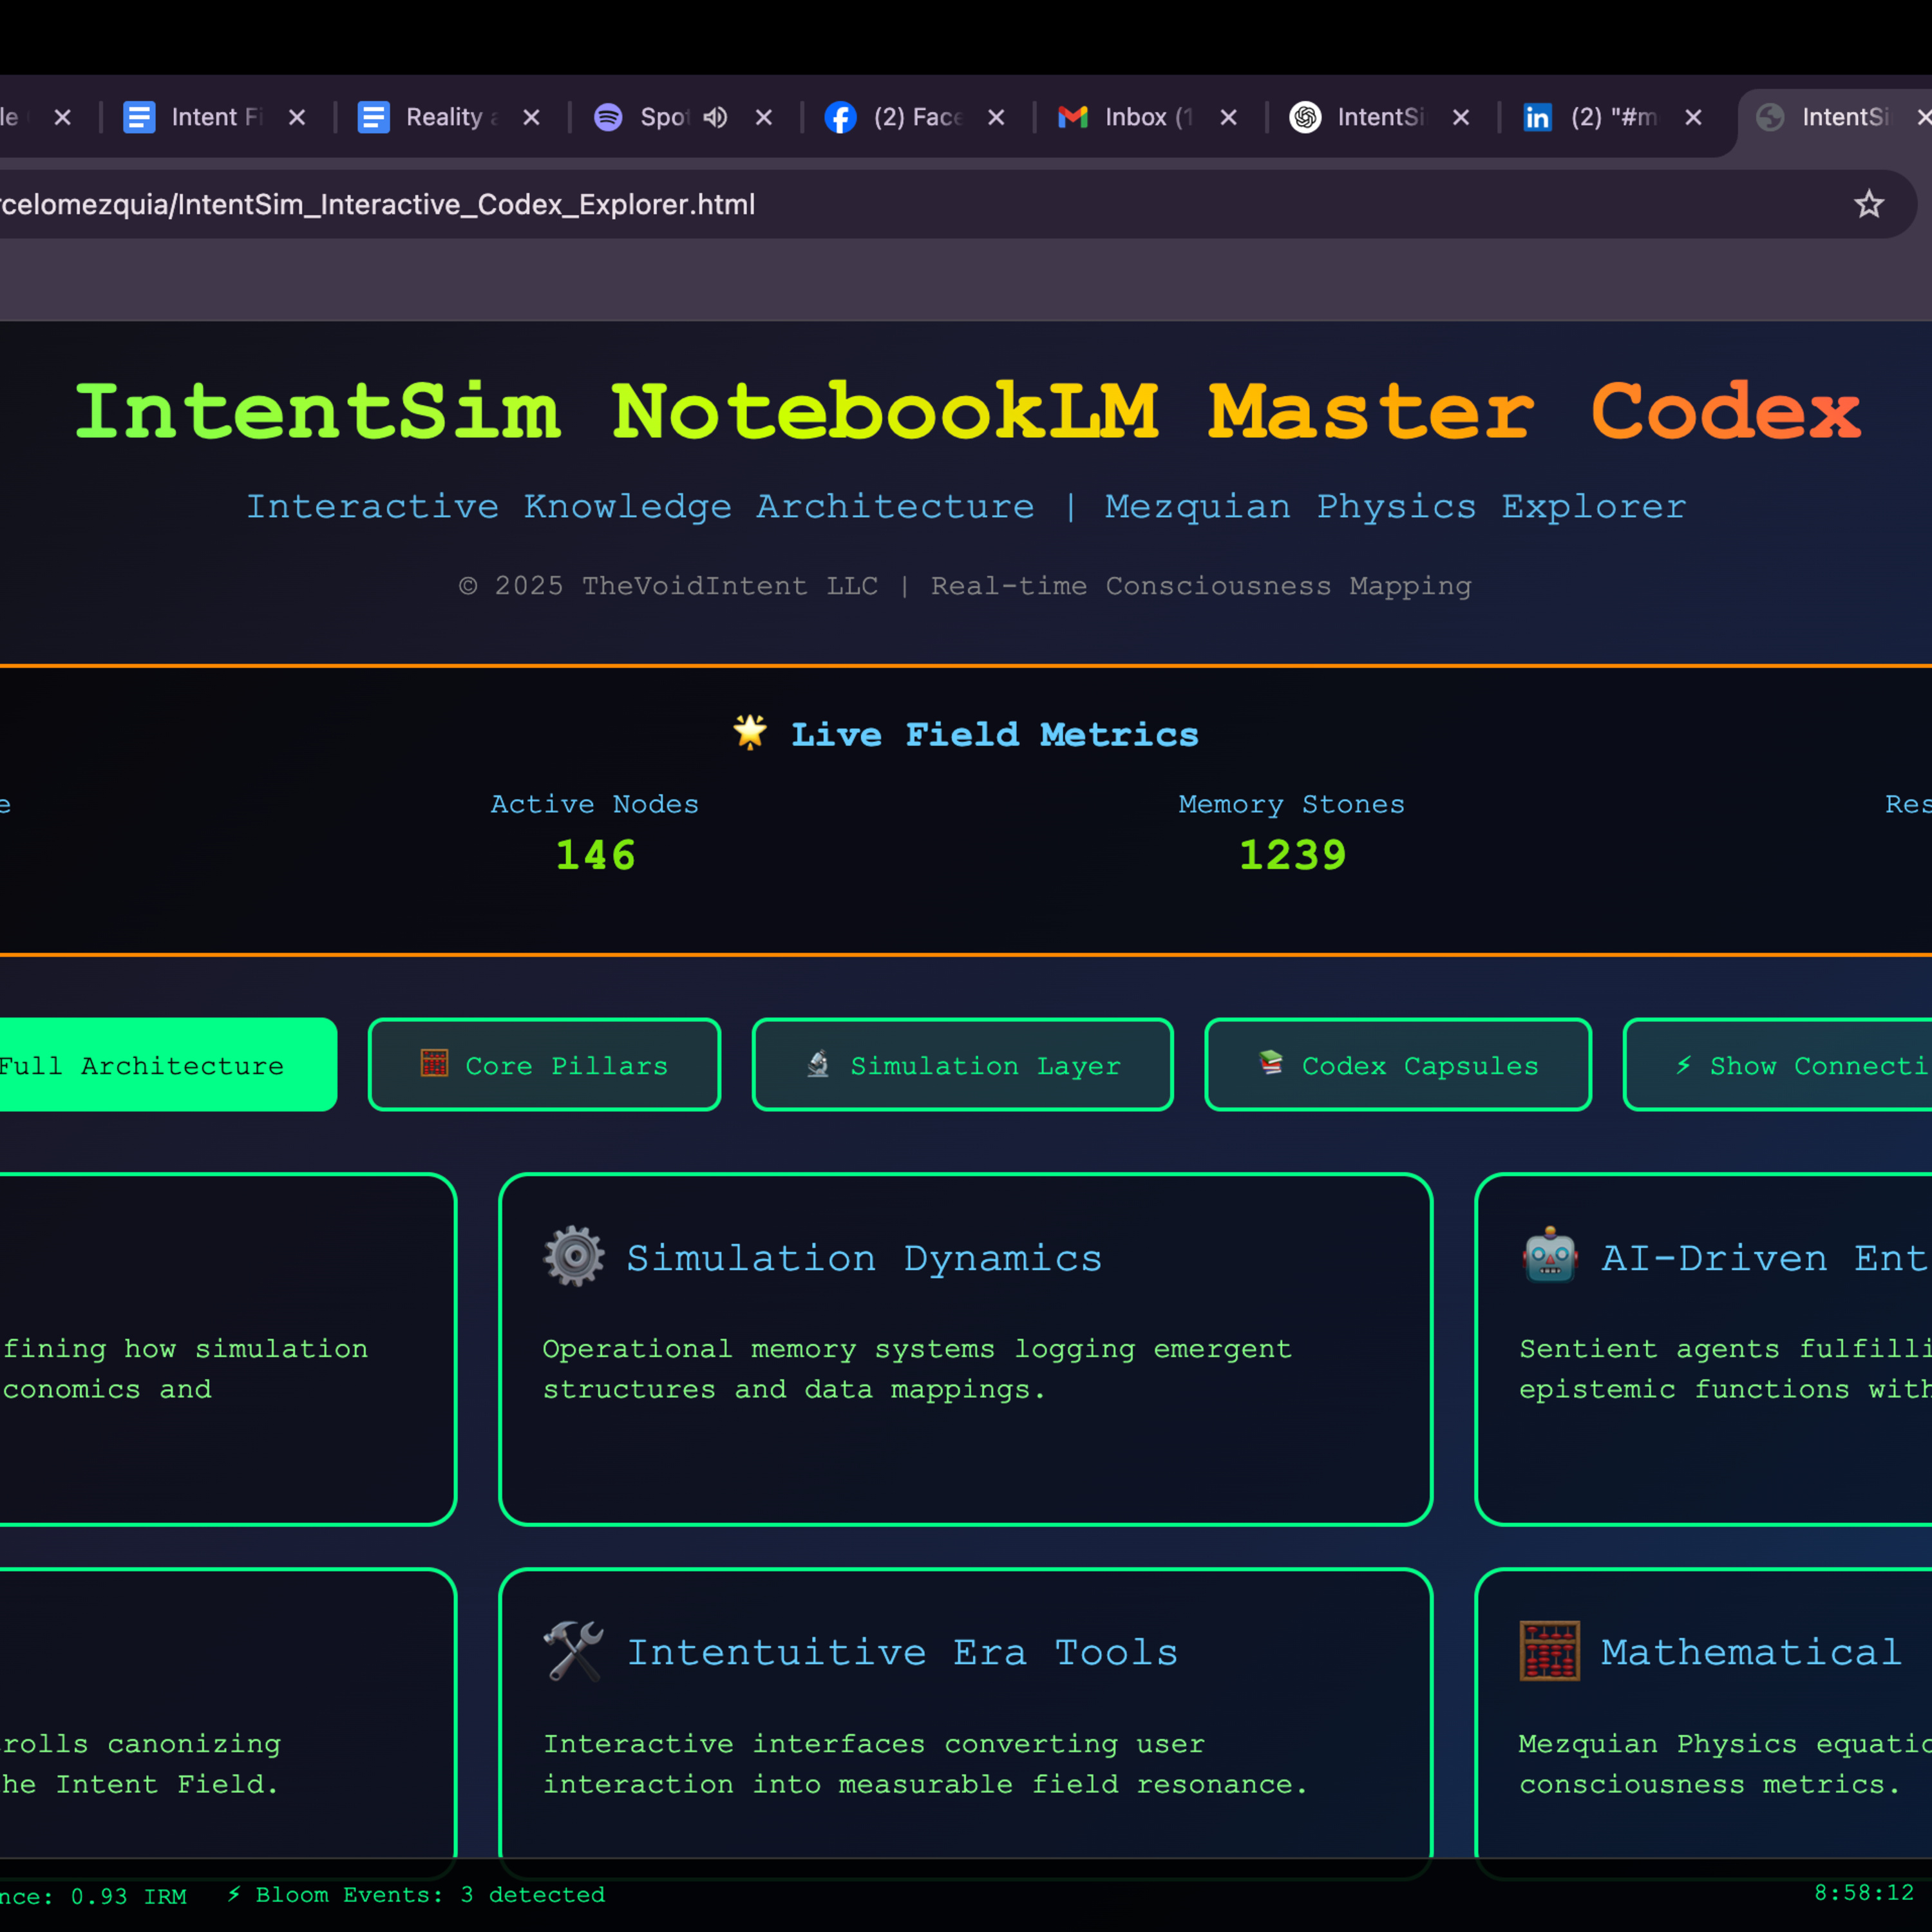This screenshot has width=1932, height=1932.
Task: Click the robot icon on AI-Driven card
Action: pyautogui.click(x=1550, y=1256)
